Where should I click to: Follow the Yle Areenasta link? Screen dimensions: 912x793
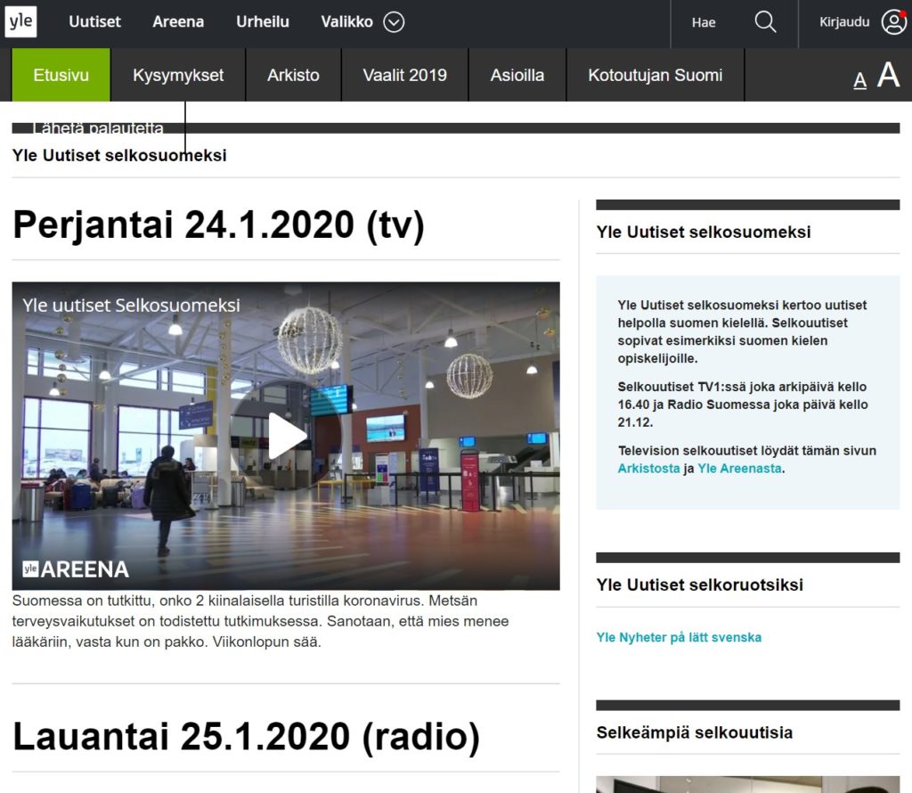739,469
